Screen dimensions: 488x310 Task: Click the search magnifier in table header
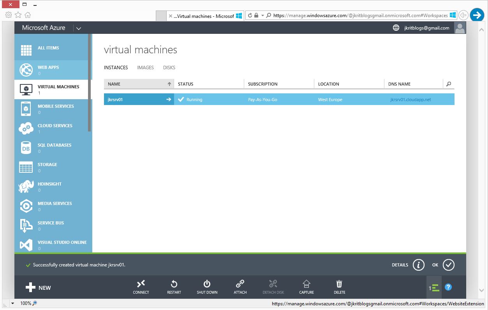(449, 84)
